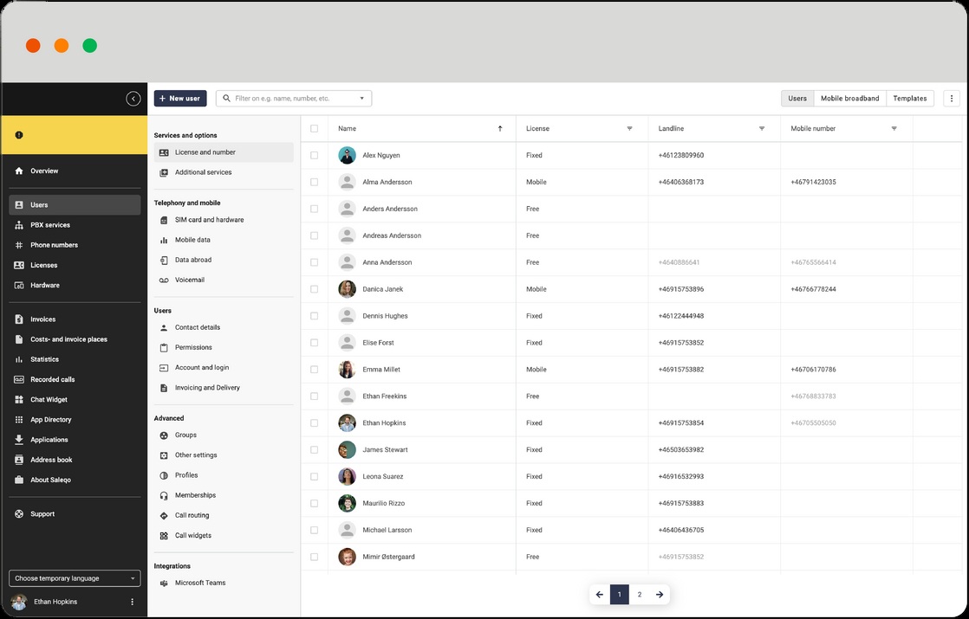The height and width of the screenshot is (619, 969).
Task: Check the box for Emma Millet
Action: 314,370
